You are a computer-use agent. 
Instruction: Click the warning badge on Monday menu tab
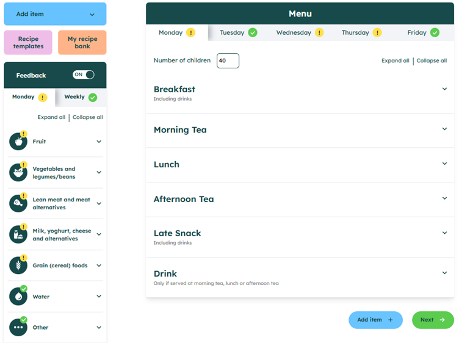click(x=191, y=32)
